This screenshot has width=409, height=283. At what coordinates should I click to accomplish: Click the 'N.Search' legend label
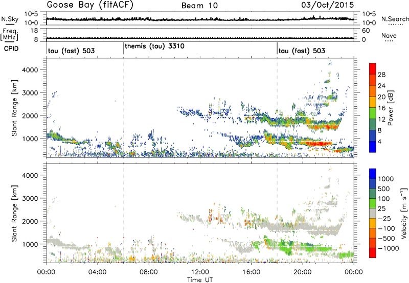pos(395,19)
